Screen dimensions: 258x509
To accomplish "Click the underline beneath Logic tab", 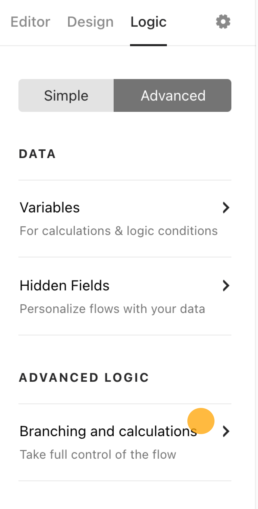I will coord(148,45).
